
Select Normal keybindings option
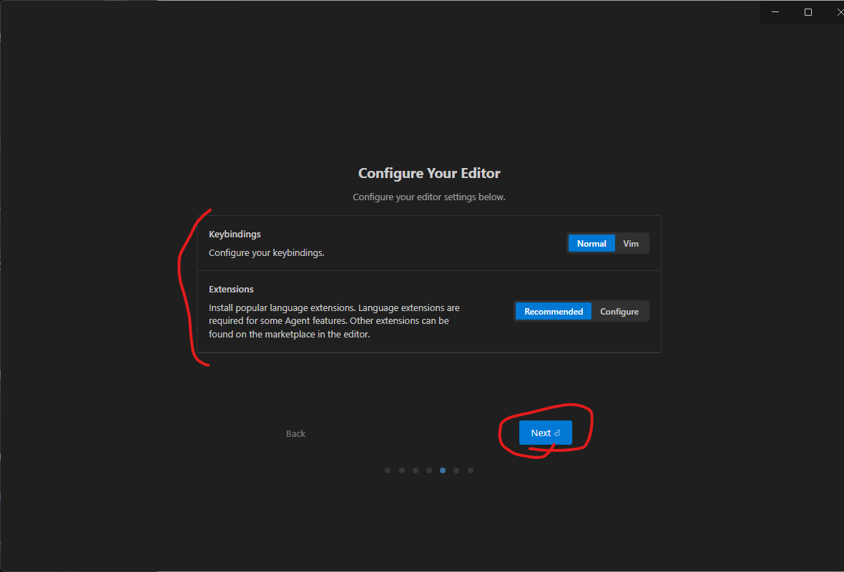tap(591, 244)
